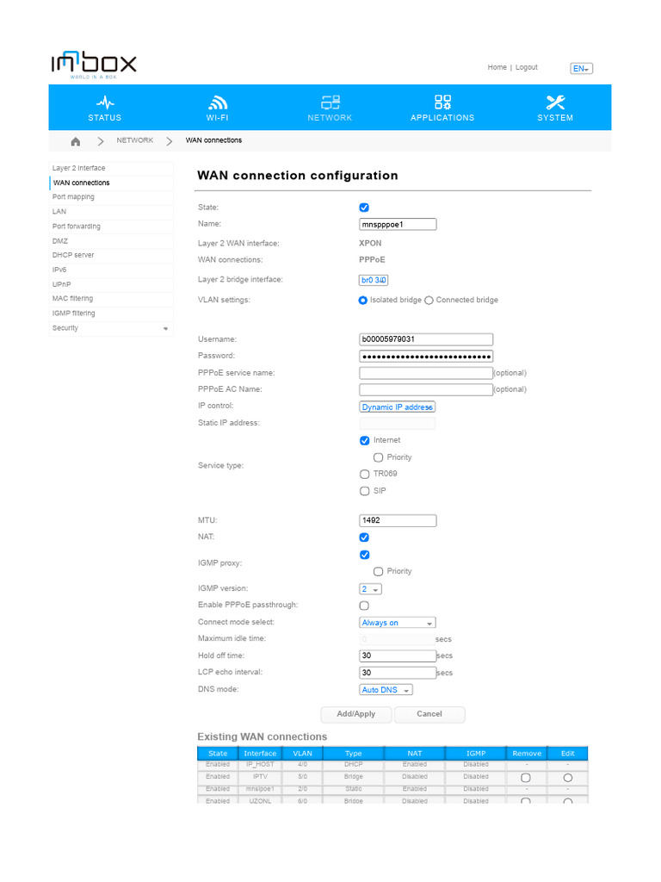Open the DNS mode Auto DNS dropdown

(386, 690)
